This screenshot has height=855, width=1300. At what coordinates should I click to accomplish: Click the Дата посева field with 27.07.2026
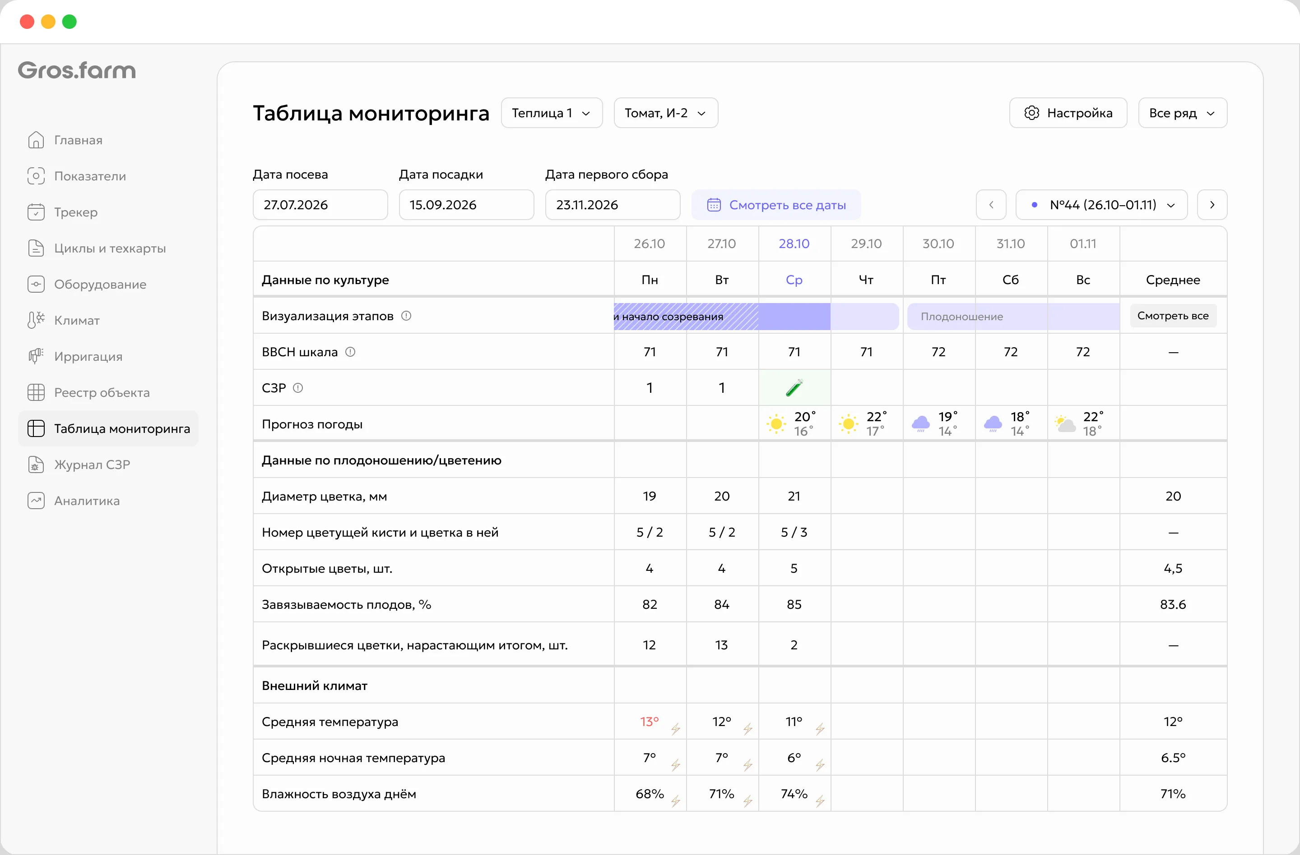pyautogui.click(x=320, y=205)
